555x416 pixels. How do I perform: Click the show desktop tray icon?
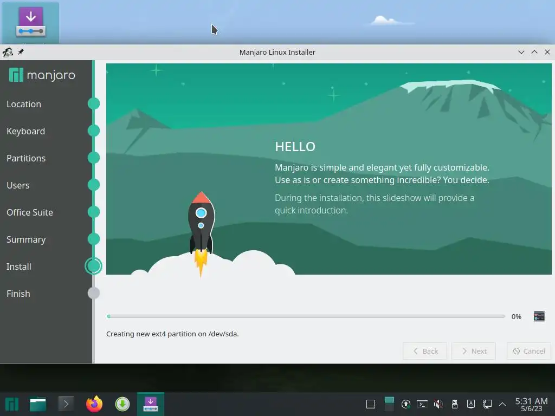click(x=371, y=404)
